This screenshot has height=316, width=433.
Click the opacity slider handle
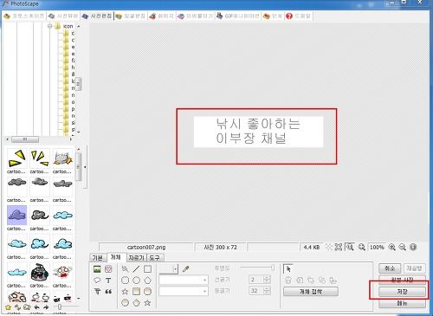tap(273, 268)
